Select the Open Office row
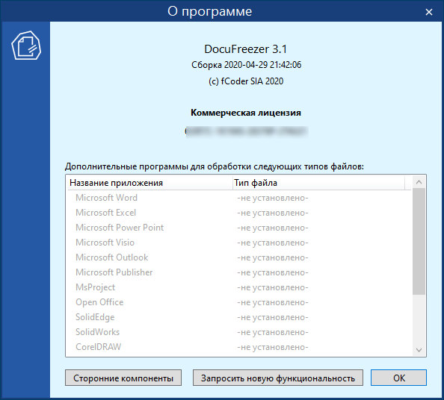This screenshot has width=444, height=400. pos(239,302)
